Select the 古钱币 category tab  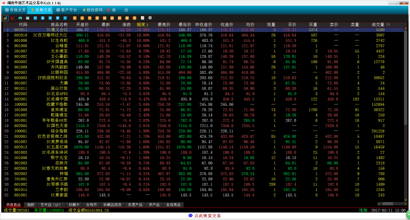[x=92, y=205]
